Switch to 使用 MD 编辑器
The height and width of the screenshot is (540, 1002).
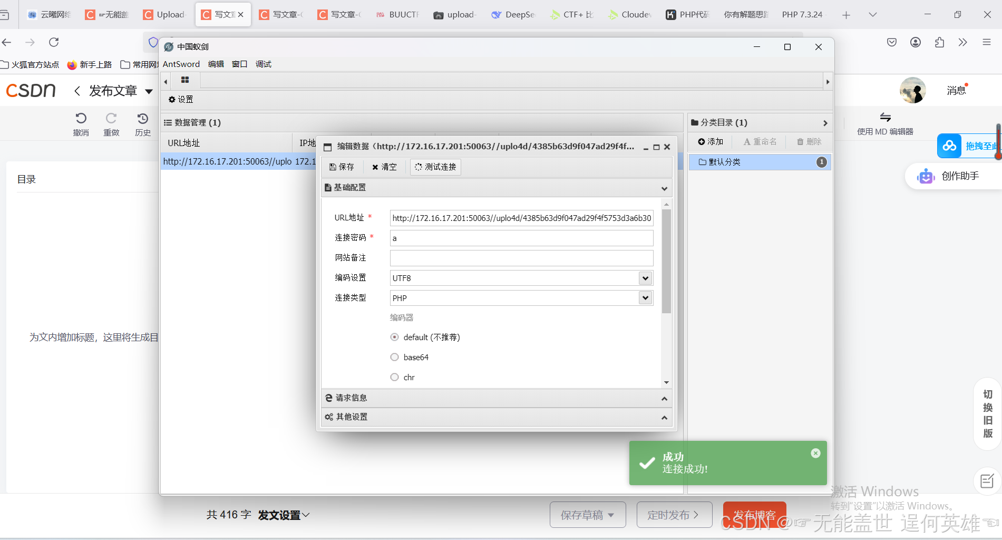click(885, 124)
